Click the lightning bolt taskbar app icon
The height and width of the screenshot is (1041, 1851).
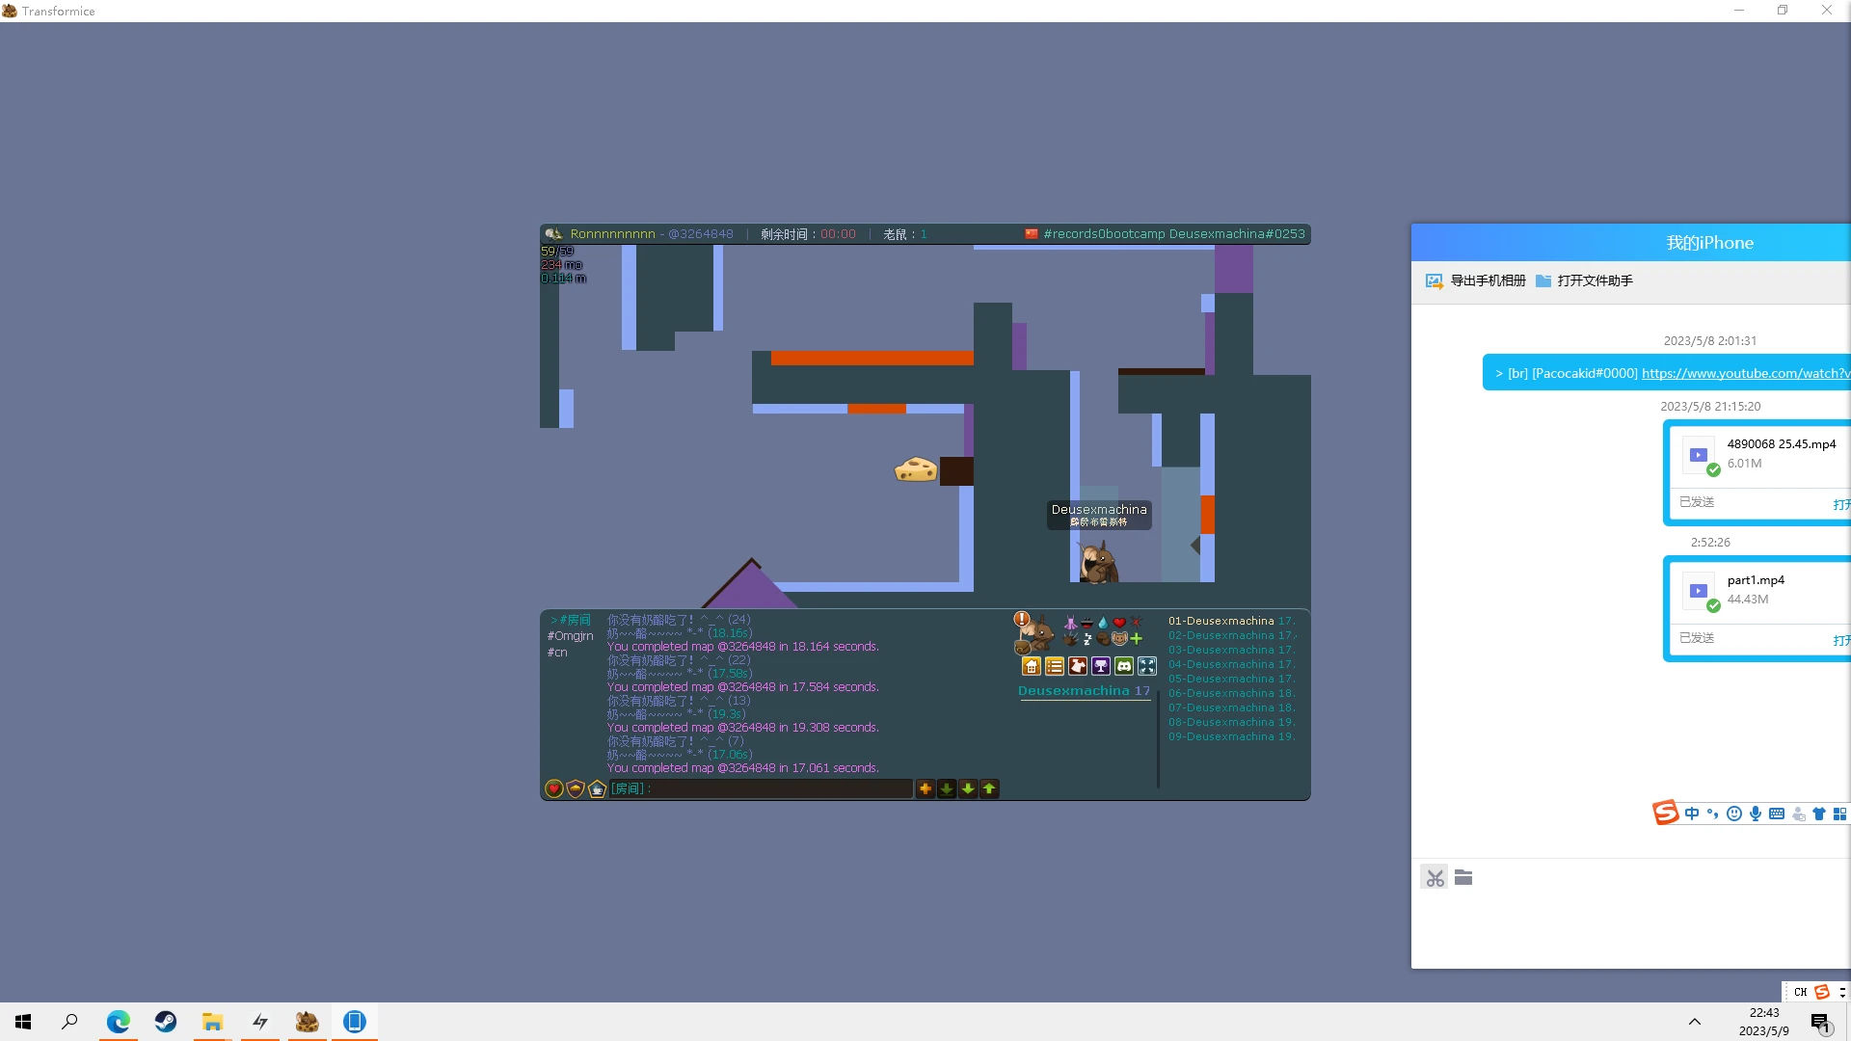259,1022
